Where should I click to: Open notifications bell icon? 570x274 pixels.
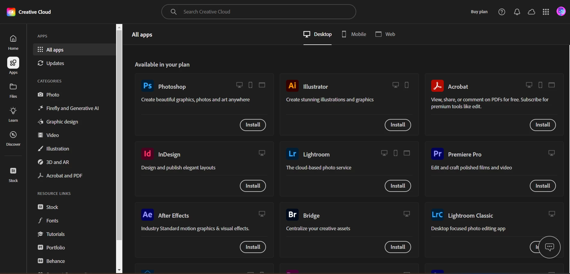click(x=517, y=12)
